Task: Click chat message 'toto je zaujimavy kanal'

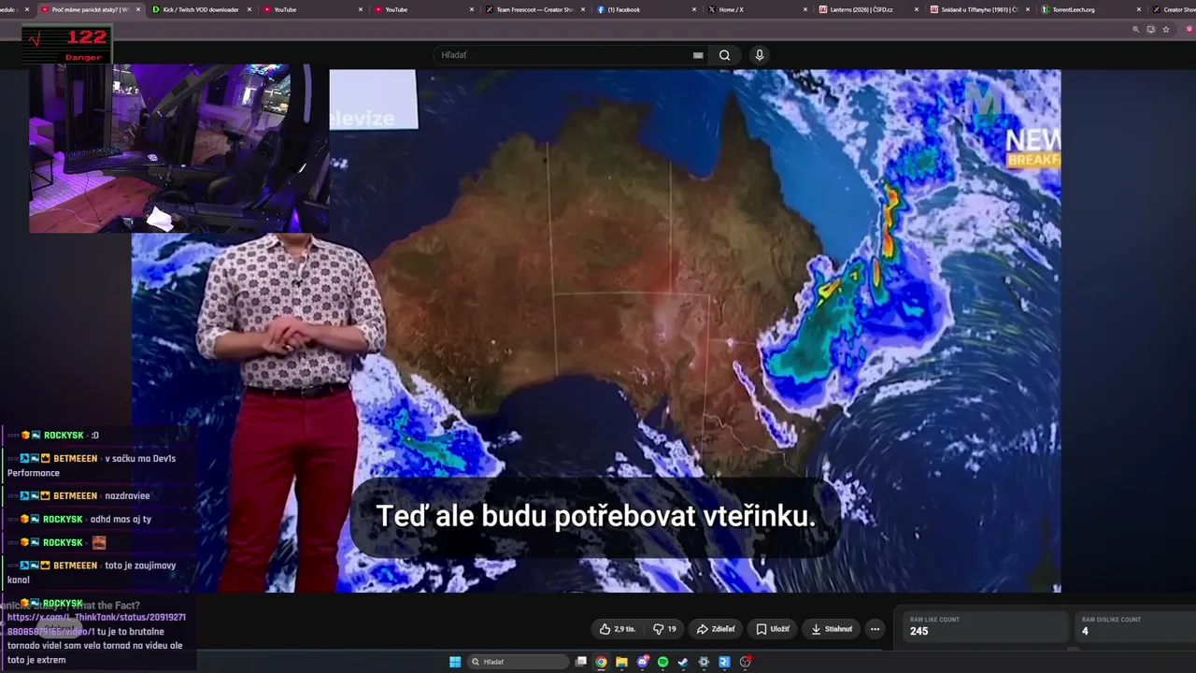Action: coord(92,573)
